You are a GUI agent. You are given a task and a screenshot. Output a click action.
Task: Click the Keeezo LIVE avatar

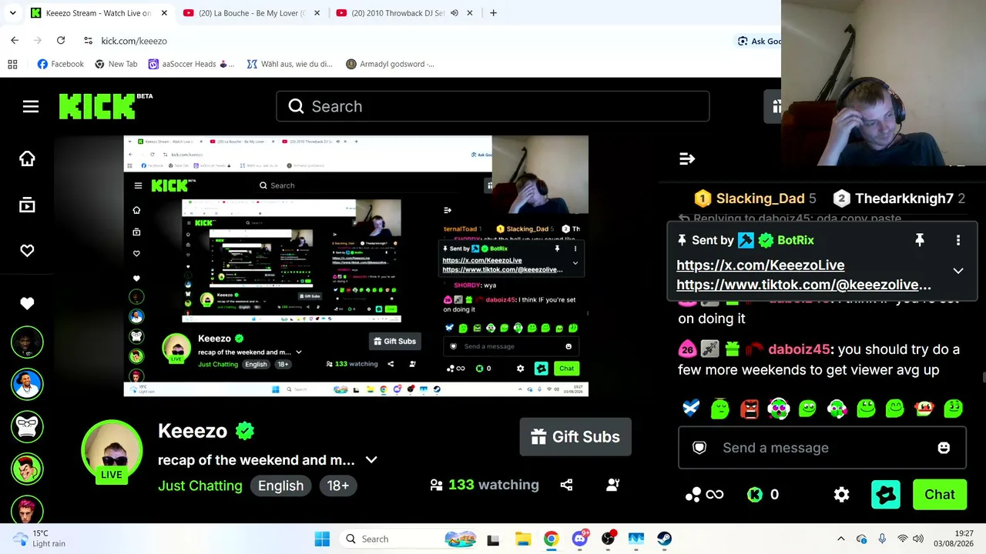click(112, 451)
